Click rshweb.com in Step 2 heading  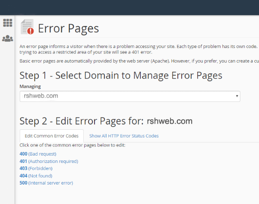pyautogui.click(x=169, y=121)
